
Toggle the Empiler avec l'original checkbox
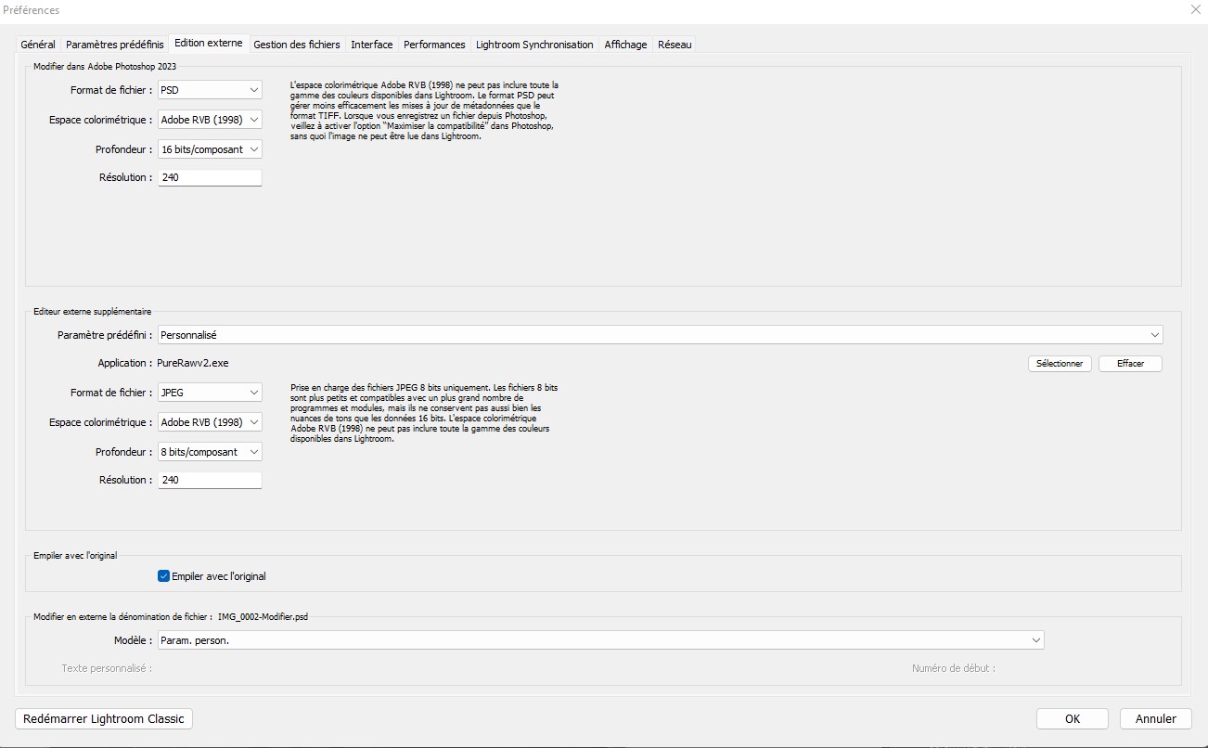[x=164, y=576]
